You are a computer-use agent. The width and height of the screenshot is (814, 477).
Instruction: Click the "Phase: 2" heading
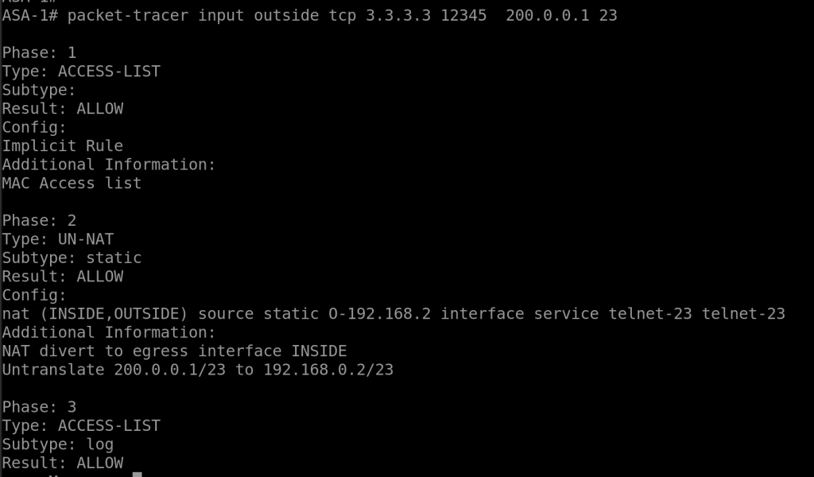[40, 220]
